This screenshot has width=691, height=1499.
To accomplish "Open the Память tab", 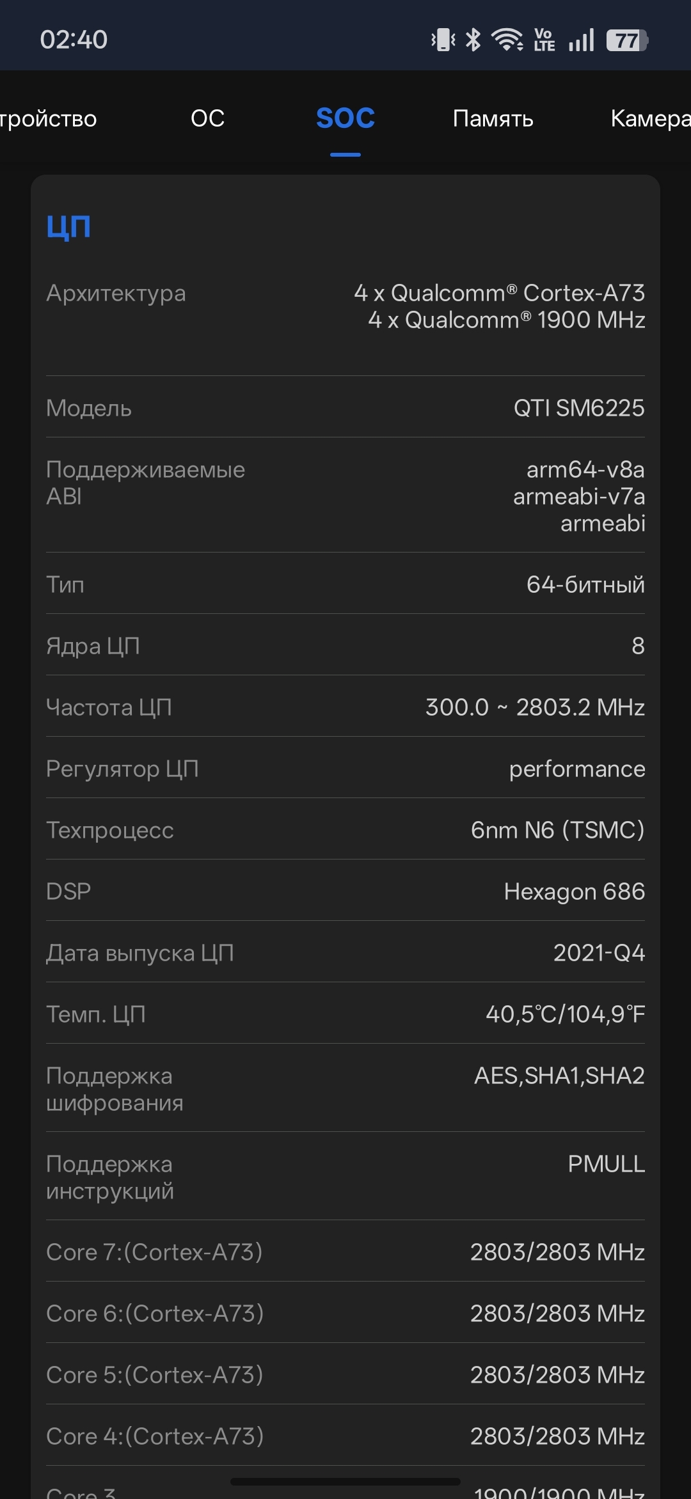I will pos(493,118).
